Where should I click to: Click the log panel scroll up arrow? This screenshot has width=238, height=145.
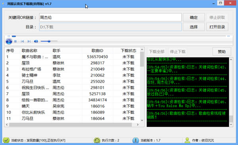(x=231, y=59)
